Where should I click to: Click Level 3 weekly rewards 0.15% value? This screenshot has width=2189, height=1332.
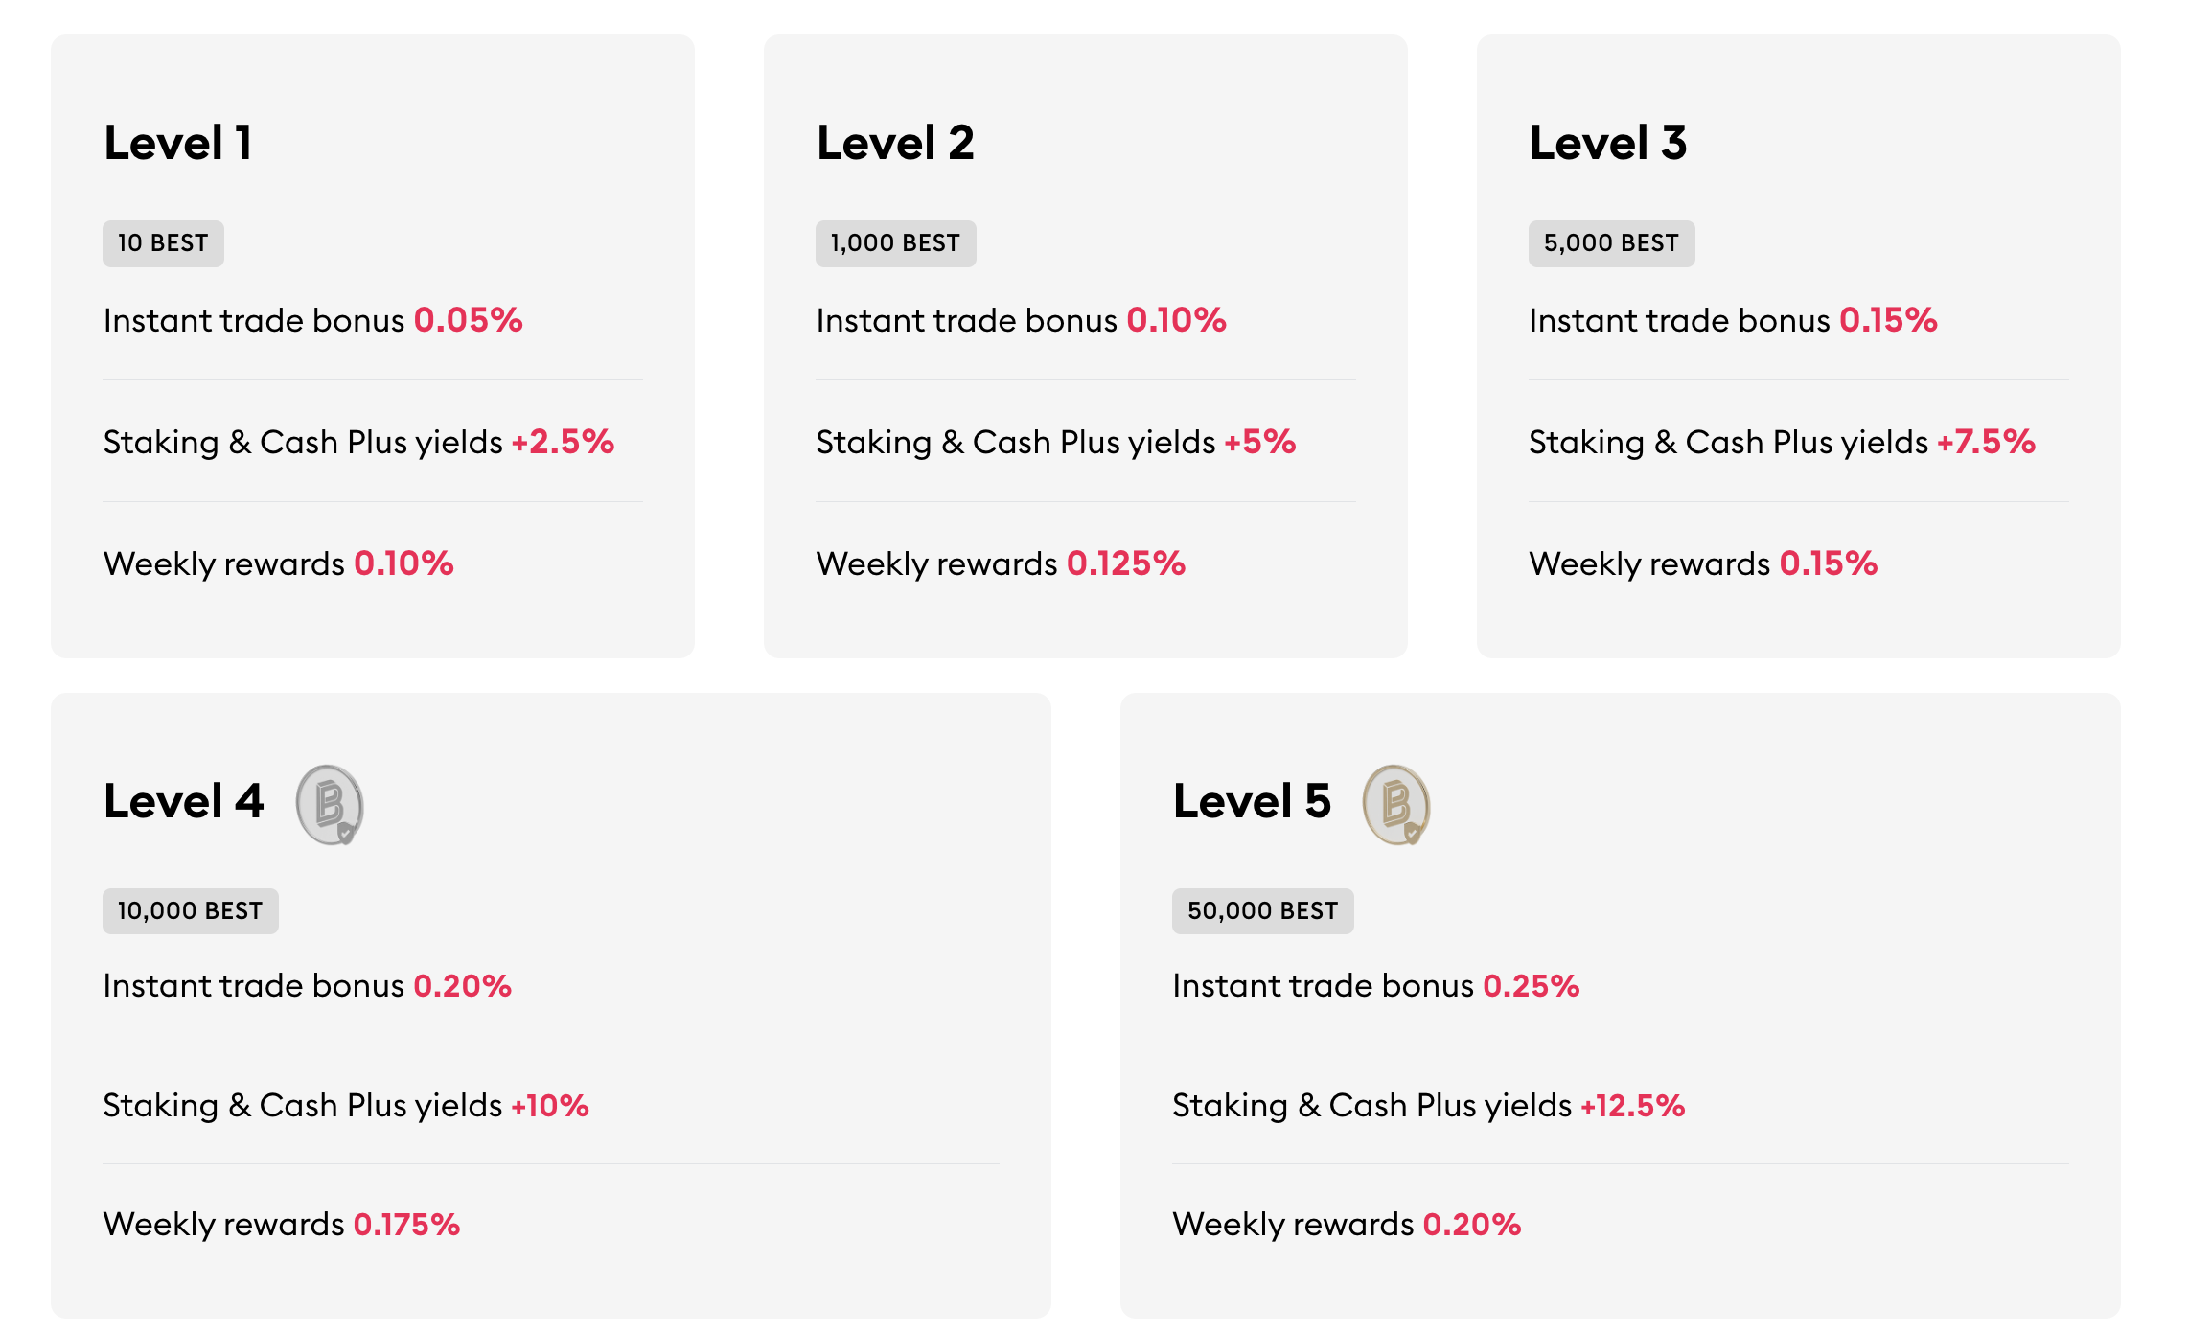(1828, 563)
